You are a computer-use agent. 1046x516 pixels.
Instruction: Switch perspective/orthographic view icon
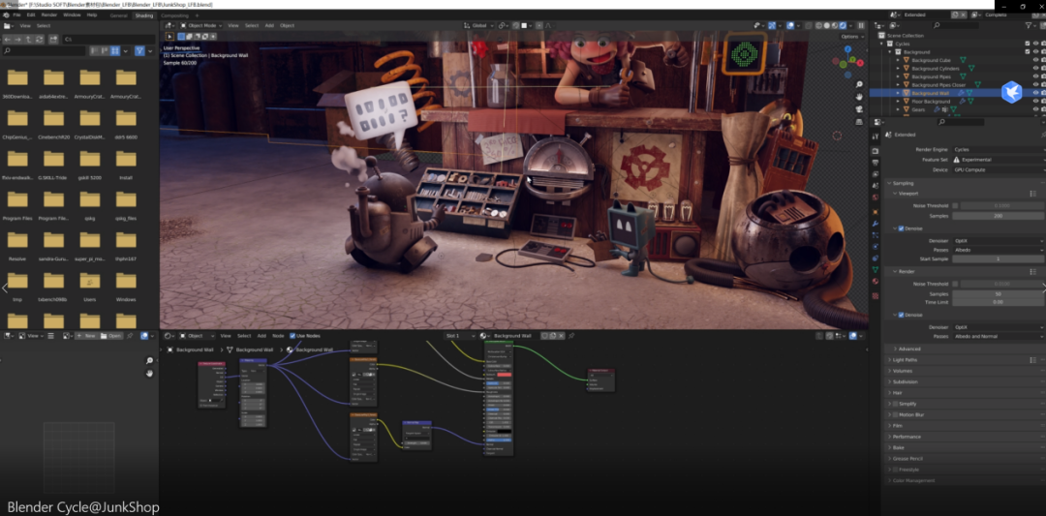(x=859, y=122)
